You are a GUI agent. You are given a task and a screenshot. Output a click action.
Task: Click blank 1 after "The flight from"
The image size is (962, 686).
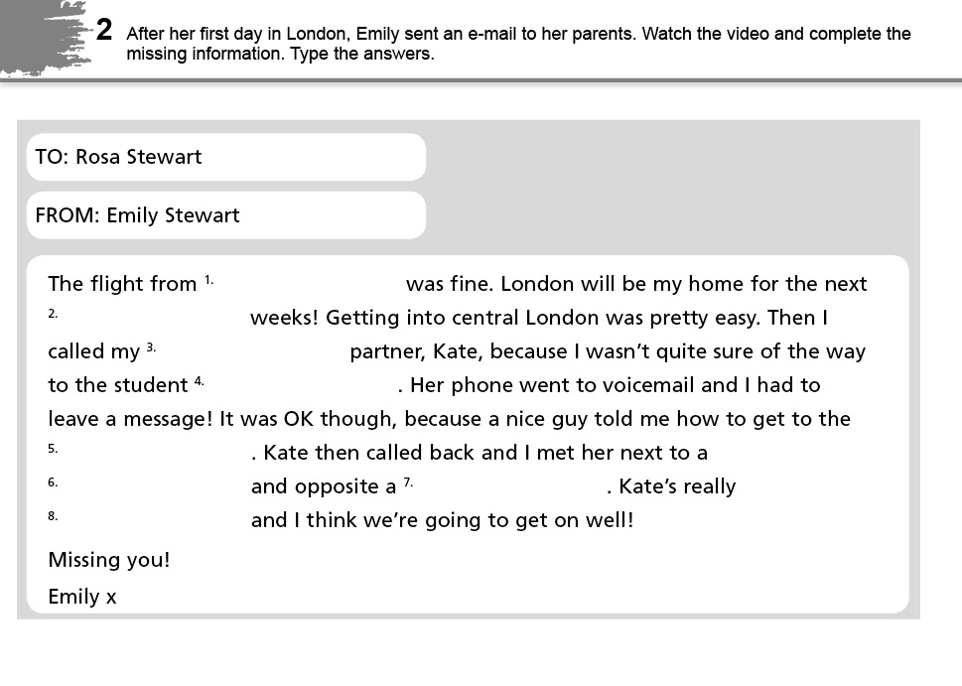(308, 284)
